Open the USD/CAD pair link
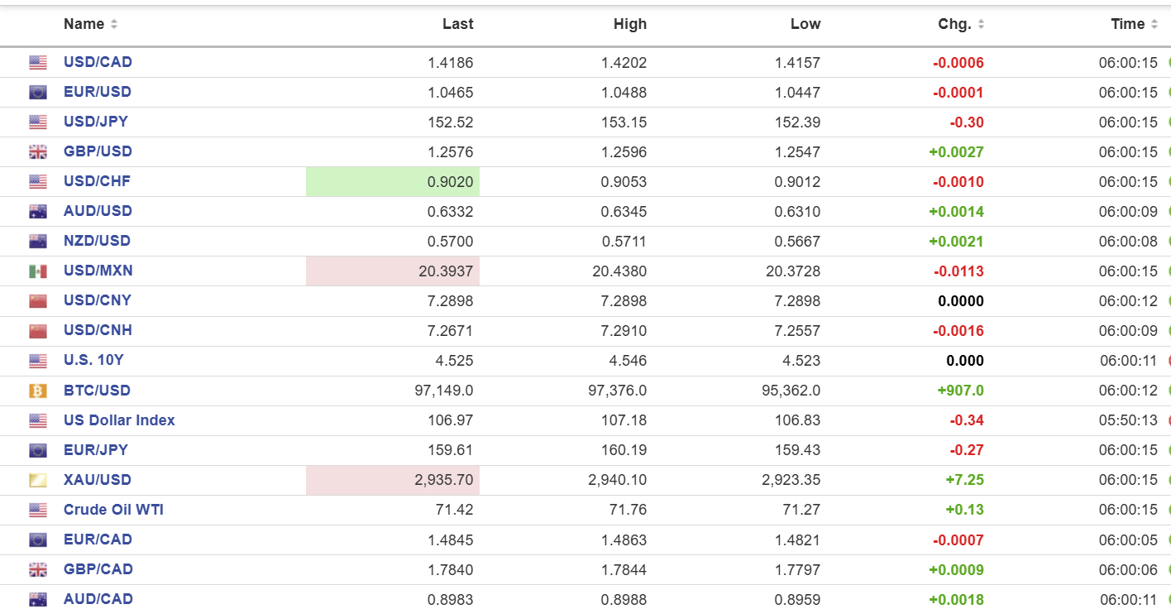Screen dimensions: 1171x609 [98, 62]
